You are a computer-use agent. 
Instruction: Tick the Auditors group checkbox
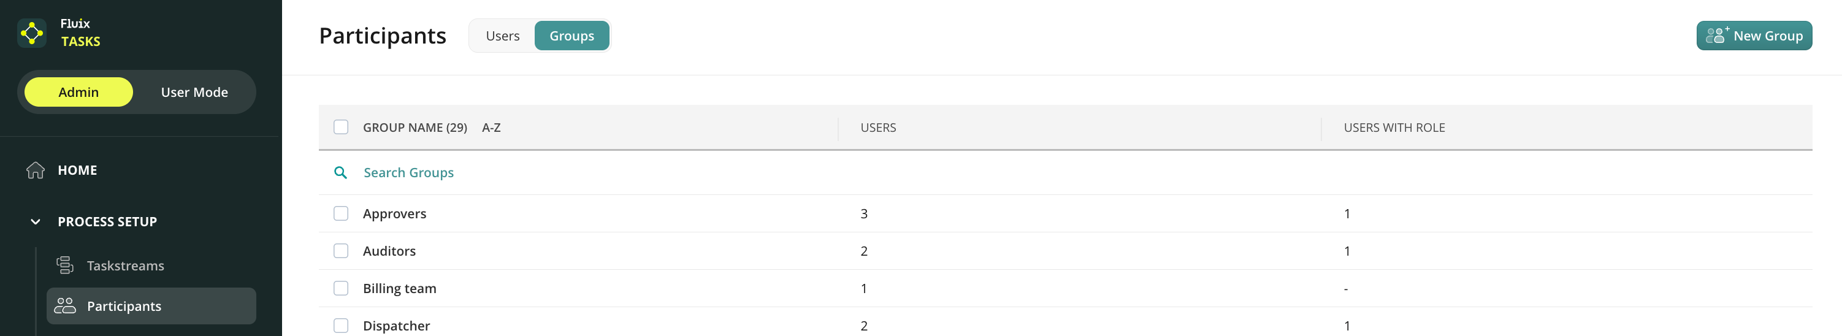pyautogui.click(x=341, y=251)
